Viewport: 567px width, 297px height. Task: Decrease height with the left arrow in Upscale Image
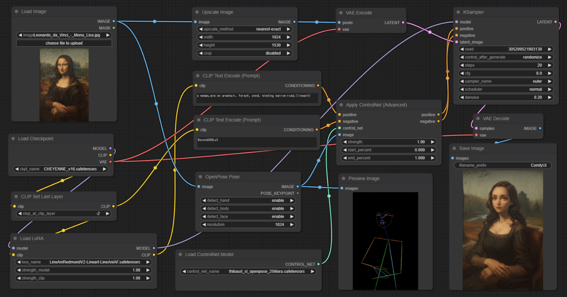[200, 45]
